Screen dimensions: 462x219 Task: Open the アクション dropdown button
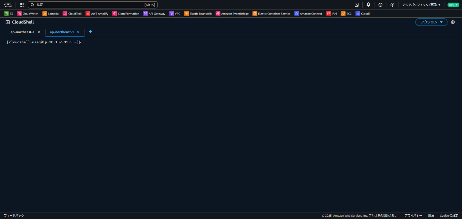pos(431,22)
